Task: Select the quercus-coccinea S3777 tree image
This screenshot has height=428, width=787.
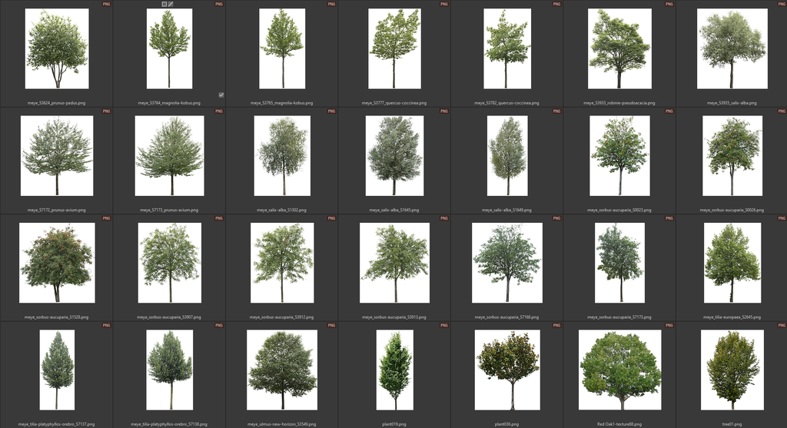Action: (x=394, y=49)
